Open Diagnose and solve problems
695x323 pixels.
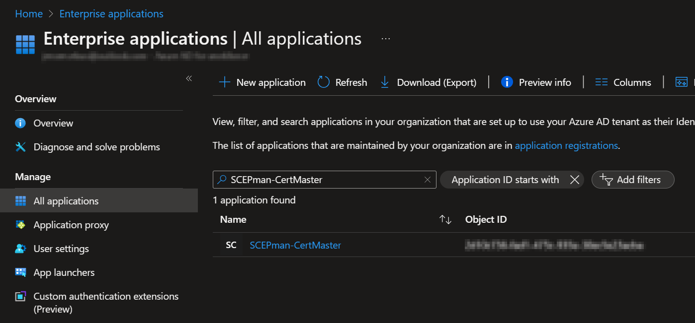coord(96,147)
